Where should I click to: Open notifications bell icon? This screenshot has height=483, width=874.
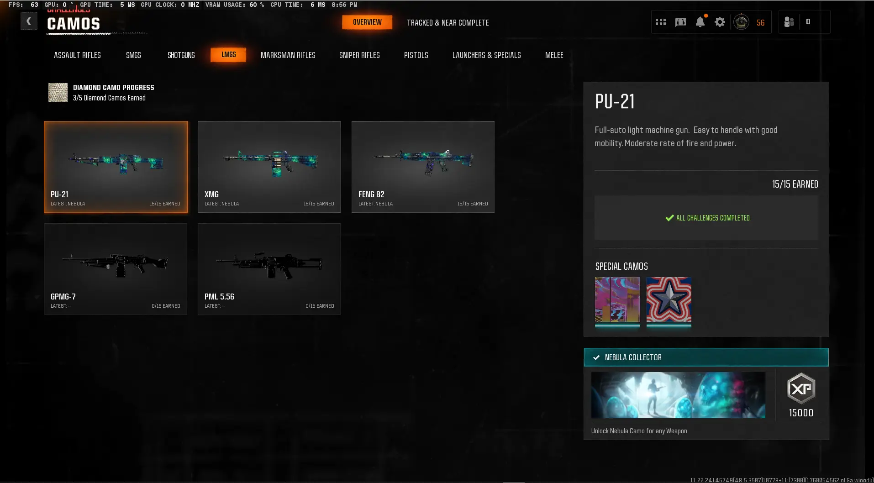(x=700, y=21)
